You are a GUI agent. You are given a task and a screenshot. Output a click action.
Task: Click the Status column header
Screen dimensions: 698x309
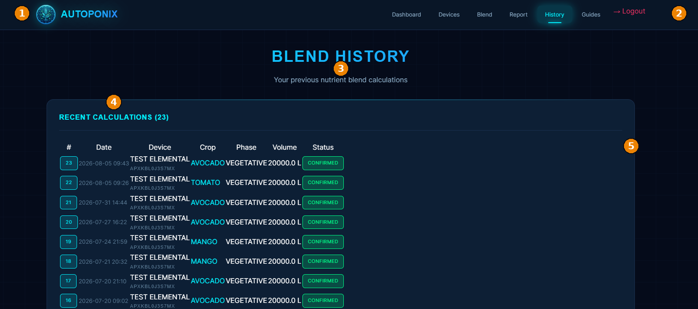[323, 147]
